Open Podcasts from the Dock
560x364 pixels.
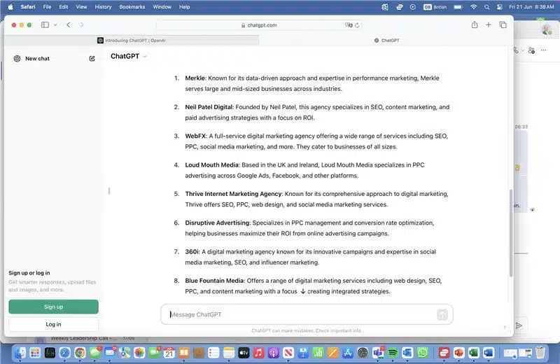[274, 353]
